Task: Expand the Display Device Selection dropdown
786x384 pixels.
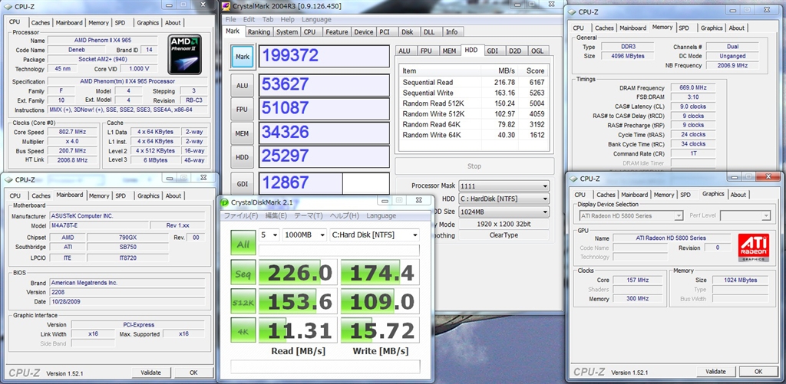Action: pyautogui.click(x=629, y=216)
